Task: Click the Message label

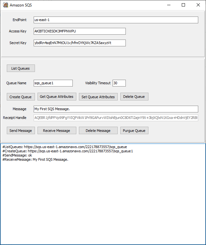Action: pyautogui.click(x=19, y=109)
